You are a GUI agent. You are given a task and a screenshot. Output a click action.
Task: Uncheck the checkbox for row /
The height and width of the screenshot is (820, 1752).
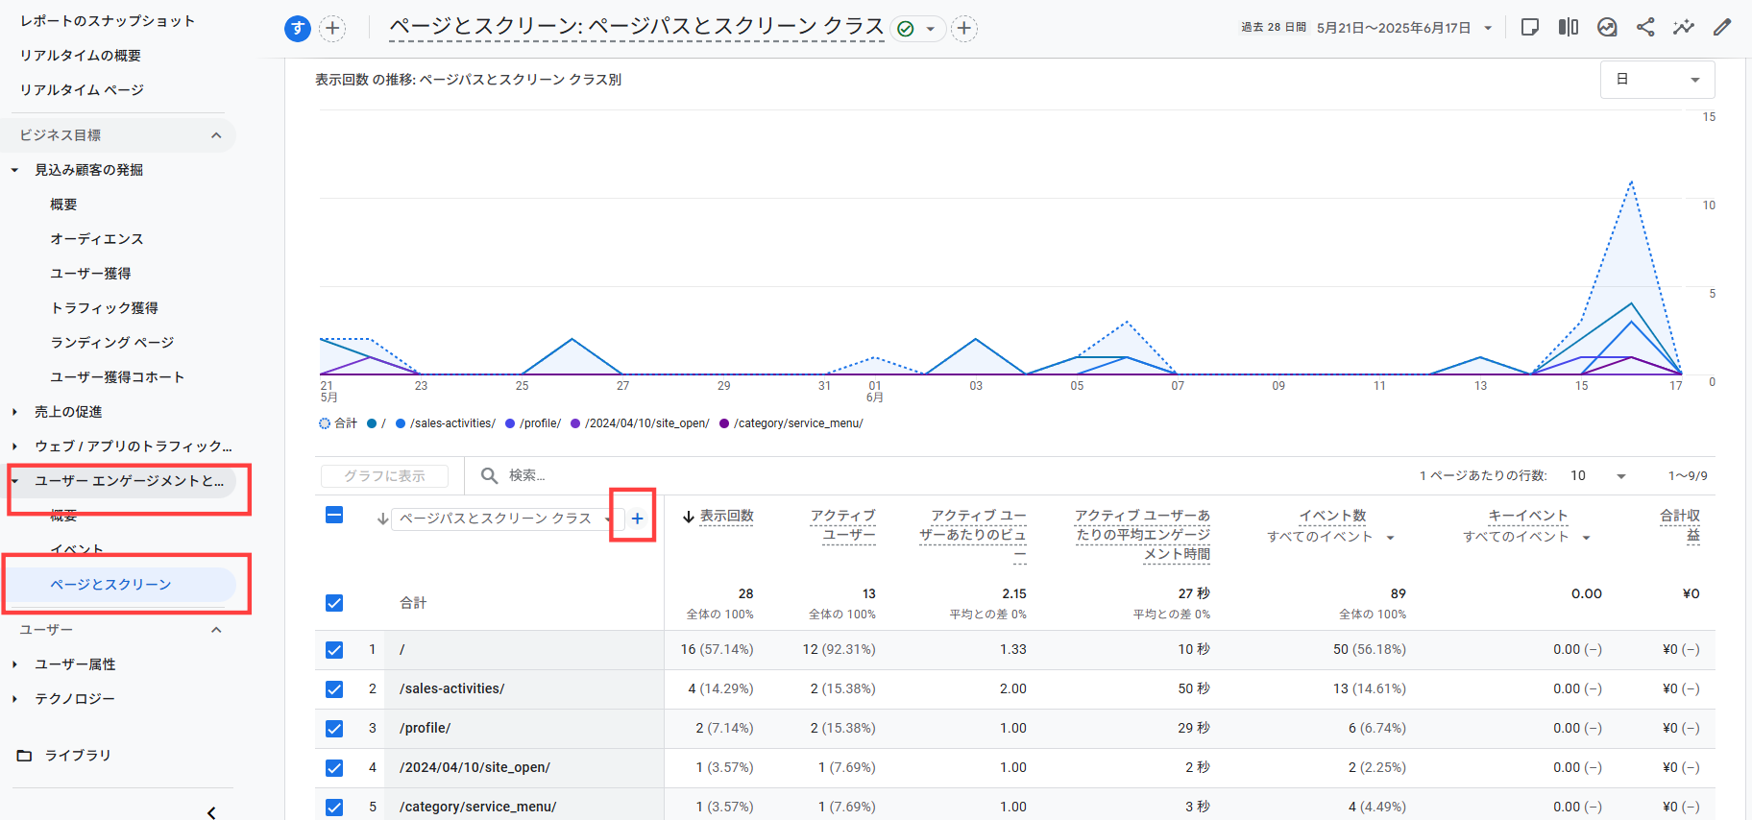334,650
